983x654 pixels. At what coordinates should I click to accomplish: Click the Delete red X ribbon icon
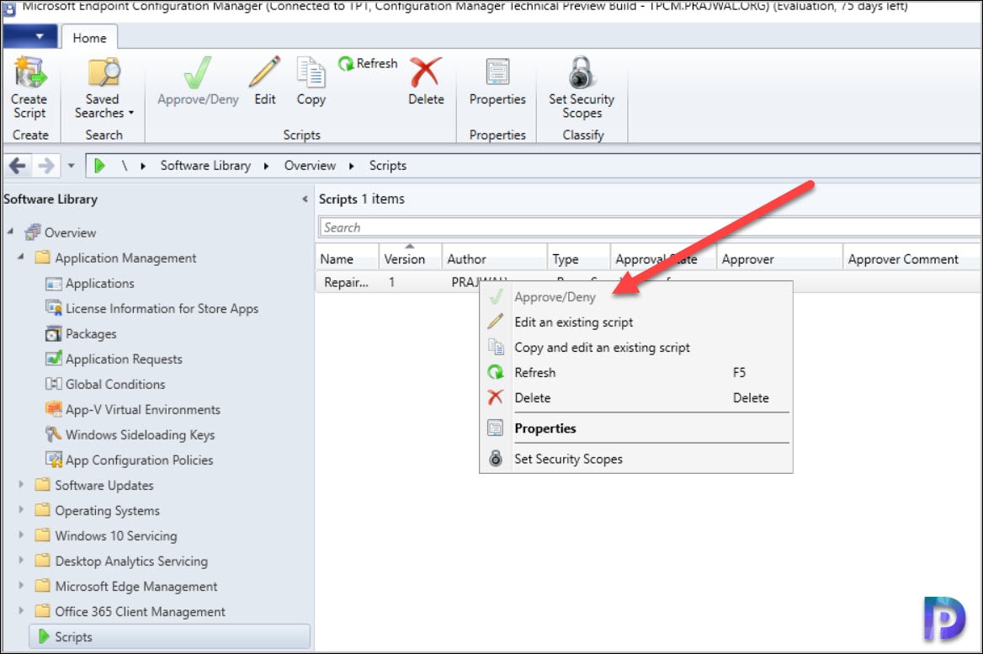point(426,72)
